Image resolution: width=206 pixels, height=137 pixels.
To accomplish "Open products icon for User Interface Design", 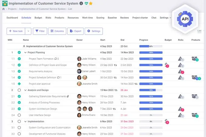I will (x=195, y=115).
